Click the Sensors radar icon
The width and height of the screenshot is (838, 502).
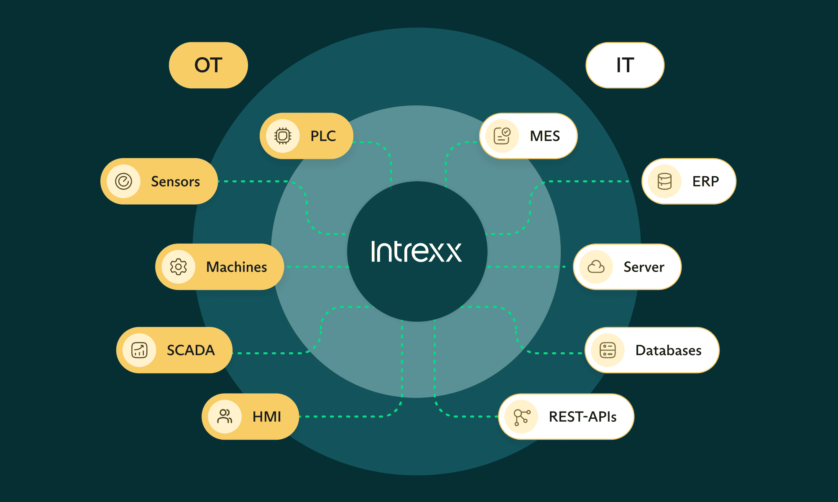click(123, 182)
